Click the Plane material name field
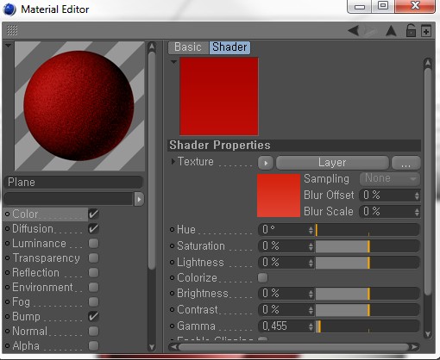440x360 pixels. coord(73,183)
